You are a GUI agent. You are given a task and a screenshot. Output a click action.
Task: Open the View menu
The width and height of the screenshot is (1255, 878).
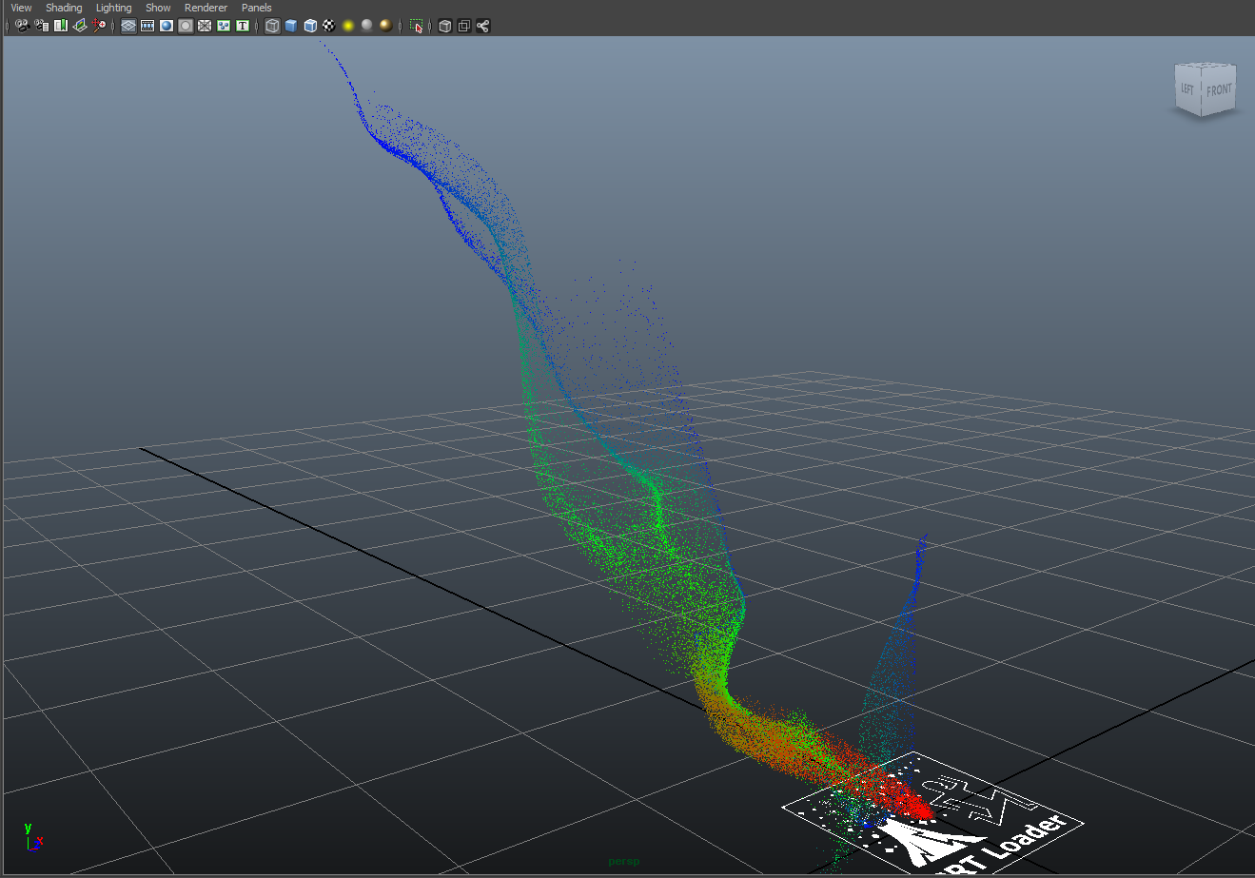tap(21, 8)
